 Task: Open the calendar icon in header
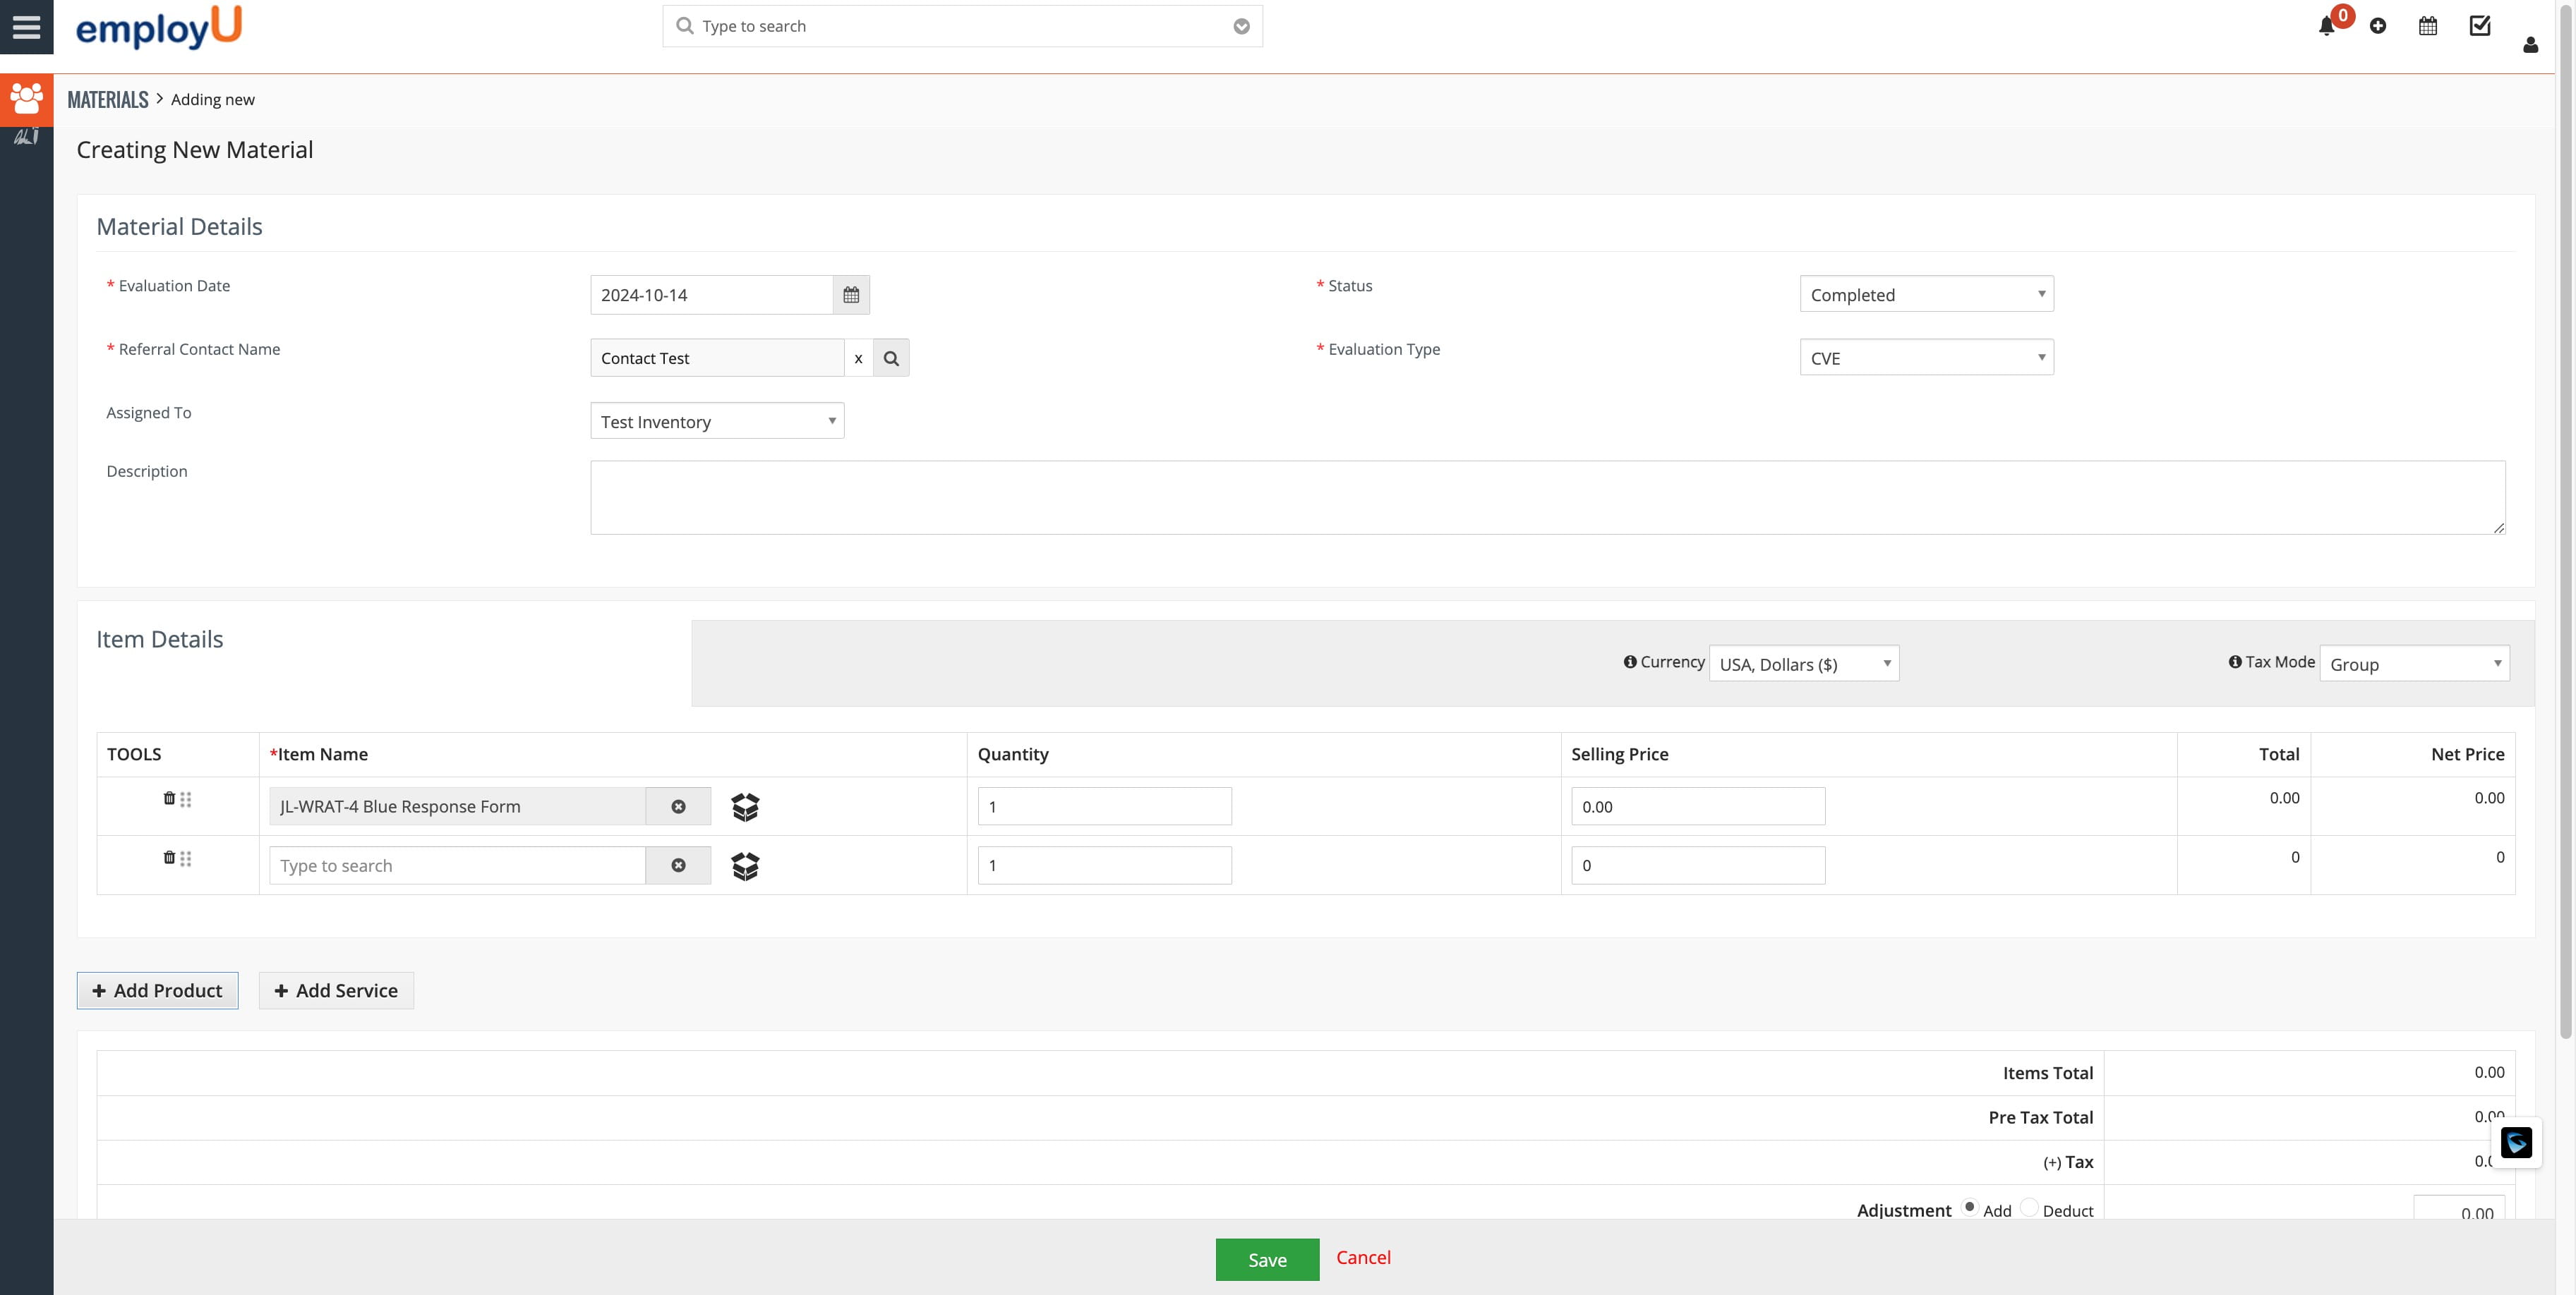tap(2428, 27)
